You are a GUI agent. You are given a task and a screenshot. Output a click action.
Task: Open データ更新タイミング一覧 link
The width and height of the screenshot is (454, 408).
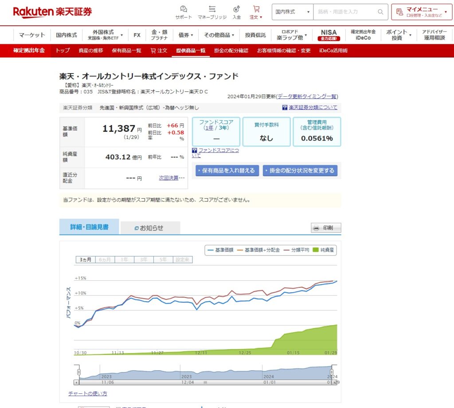tap(307, 96)
